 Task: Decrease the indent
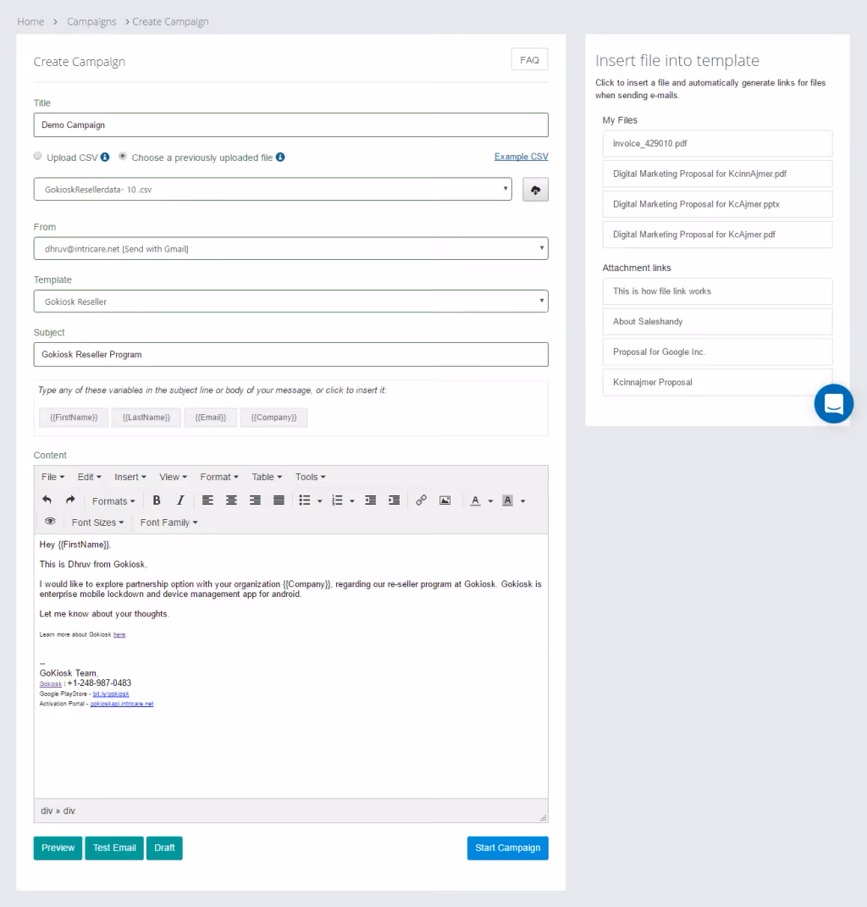point(371,501)
